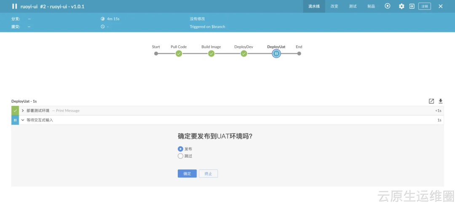Go to classic Jenkins via exit arrow icon
Image resolution: width=455 pixels, height=203 pixels.
pos(412,6)
